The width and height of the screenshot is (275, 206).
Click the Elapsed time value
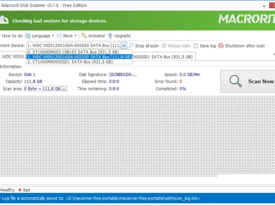point(114,81)
